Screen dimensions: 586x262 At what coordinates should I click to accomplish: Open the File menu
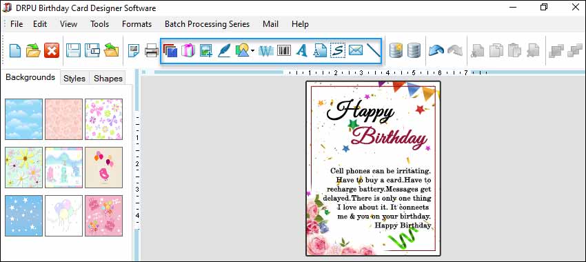(17, 24)
